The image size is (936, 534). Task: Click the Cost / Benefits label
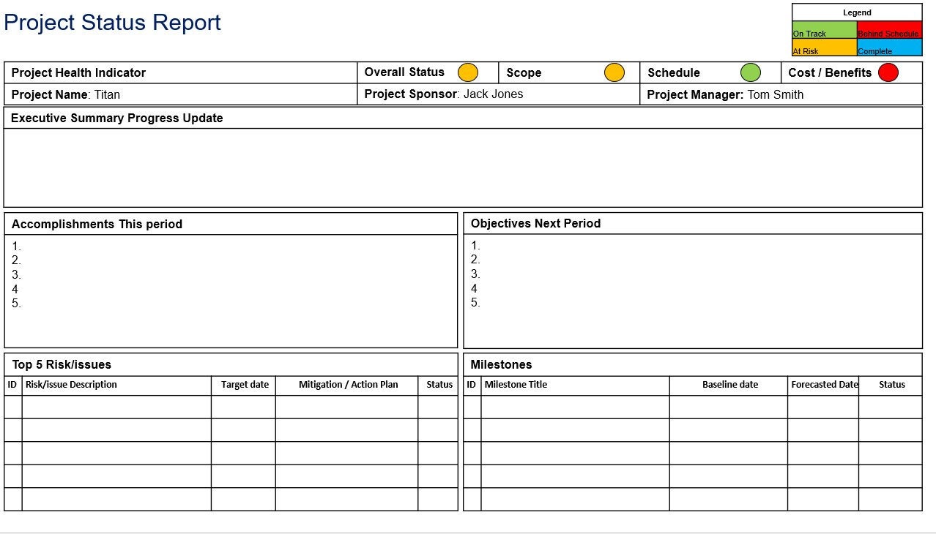coord(830,72)
